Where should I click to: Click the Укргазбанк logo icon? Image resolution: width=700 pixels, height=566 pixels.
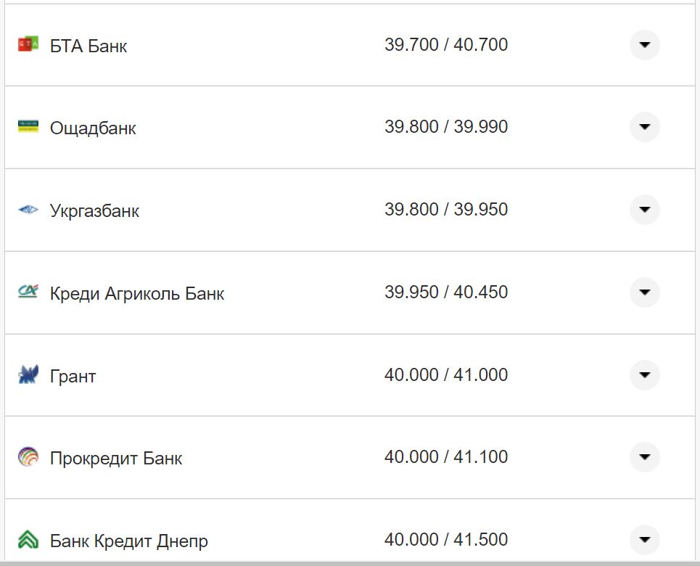28,209
